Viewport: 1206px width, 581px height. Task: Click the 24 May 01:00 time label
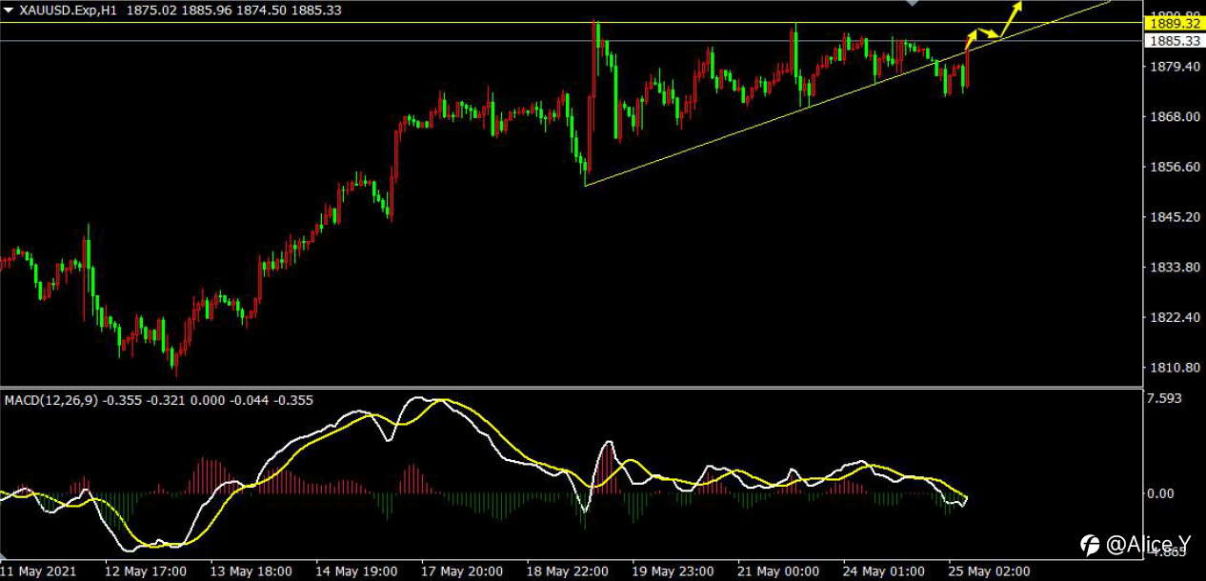pos(884,571)
